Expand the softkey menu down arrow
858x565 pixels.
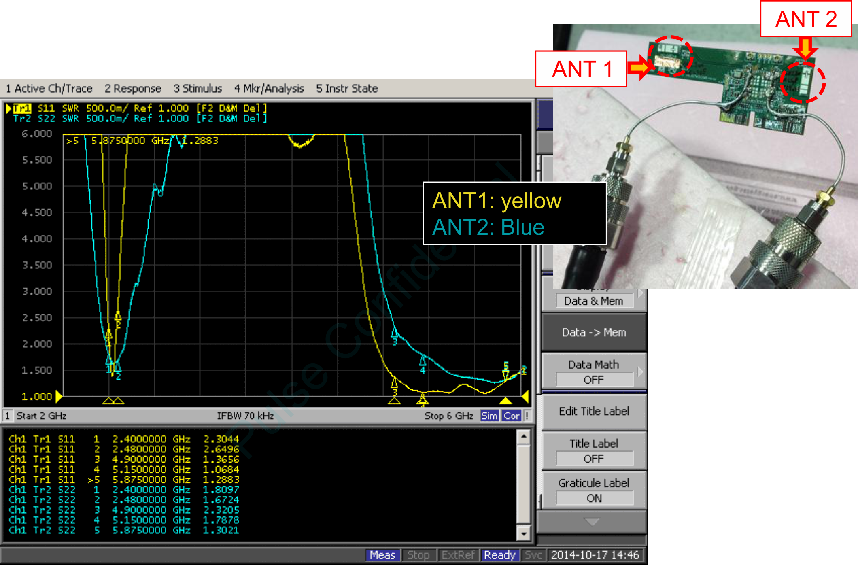[x=592, y=522]
